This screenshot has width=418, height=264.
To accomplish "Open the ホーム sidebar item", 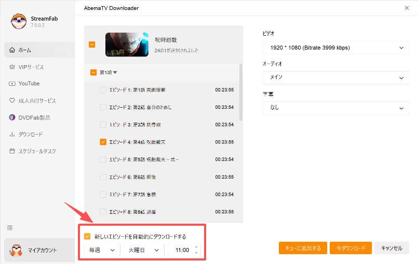I will coord(39,50).
